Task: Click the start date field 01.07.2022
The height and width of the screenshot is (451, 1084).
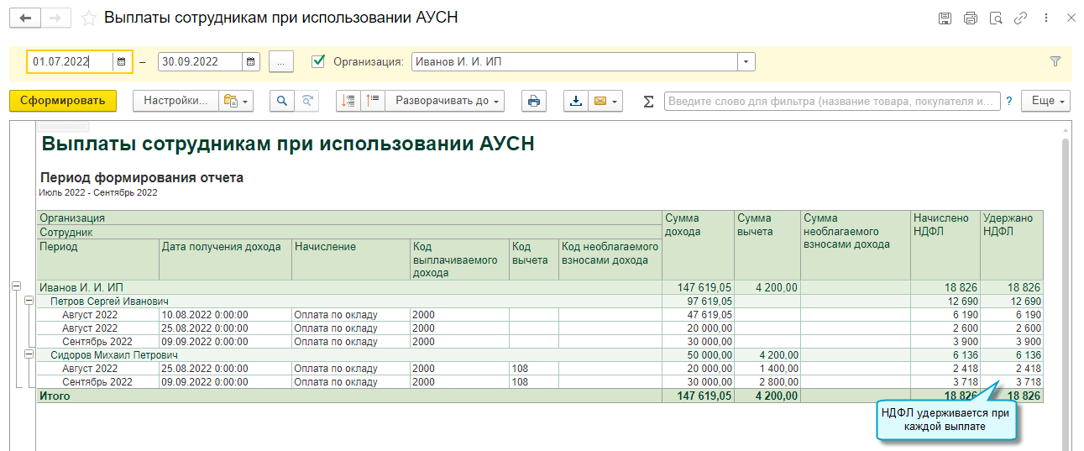Action: click(x=71, y=61)
